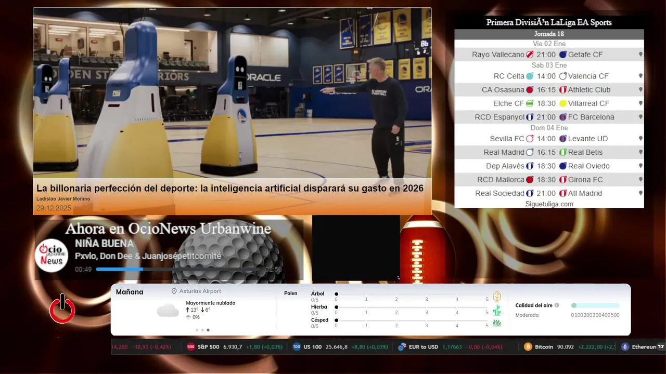The image size is (666, 374).
Task: Click the Calidad del aire quality bar
Action: coord(595,305)
